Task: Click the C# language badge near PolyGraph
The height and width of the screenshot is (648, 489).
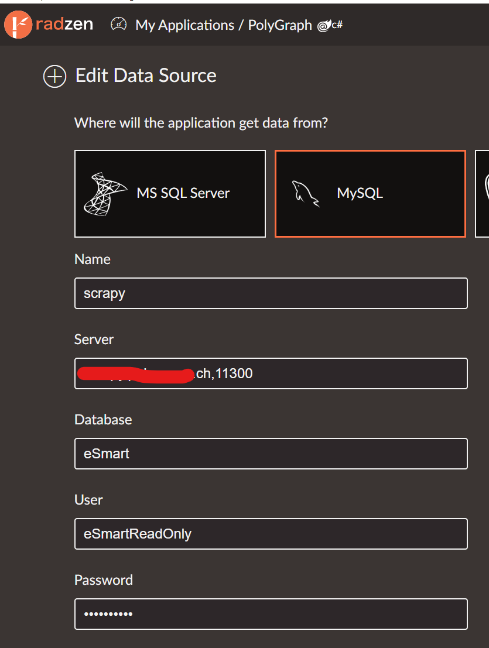Action: tap(338, 25)
